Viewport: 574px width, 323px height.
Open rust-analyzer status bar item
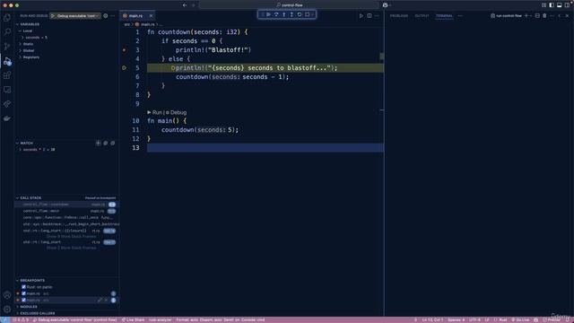coord(160,319)
